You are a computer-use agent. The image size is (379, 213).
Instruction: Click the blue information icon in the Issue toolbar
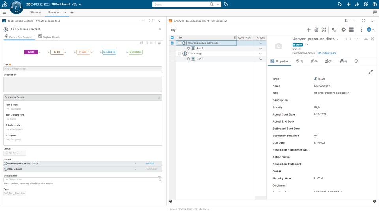369,30
